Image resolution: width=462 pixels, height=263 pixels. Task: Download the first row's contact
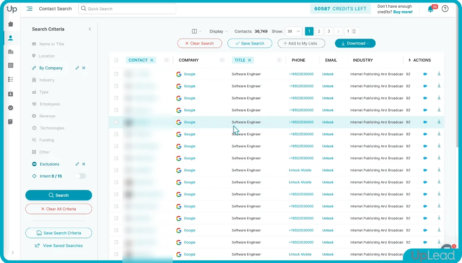coord(439,74)
